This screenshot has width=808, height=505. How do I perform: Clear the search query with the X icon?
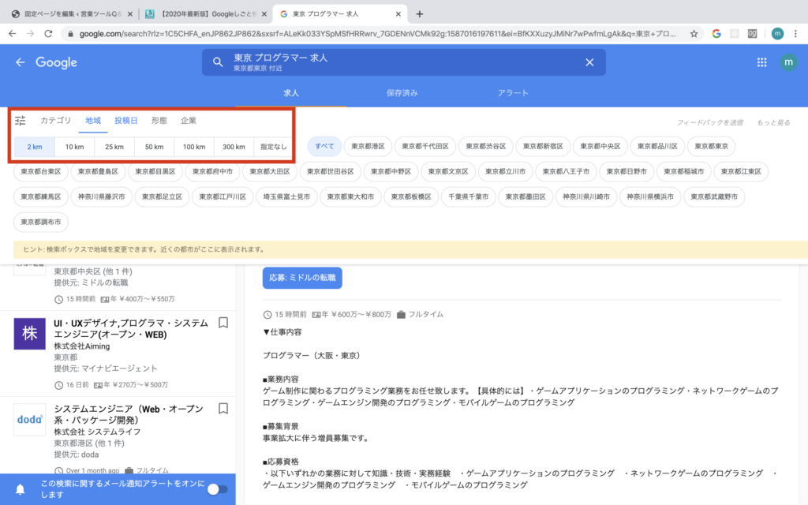[x=589, y=62]
